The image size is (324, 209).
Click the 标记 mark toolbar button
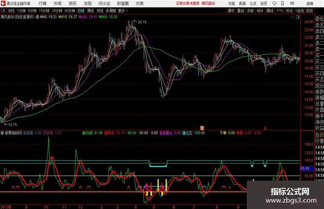click(x=289, y=11)
